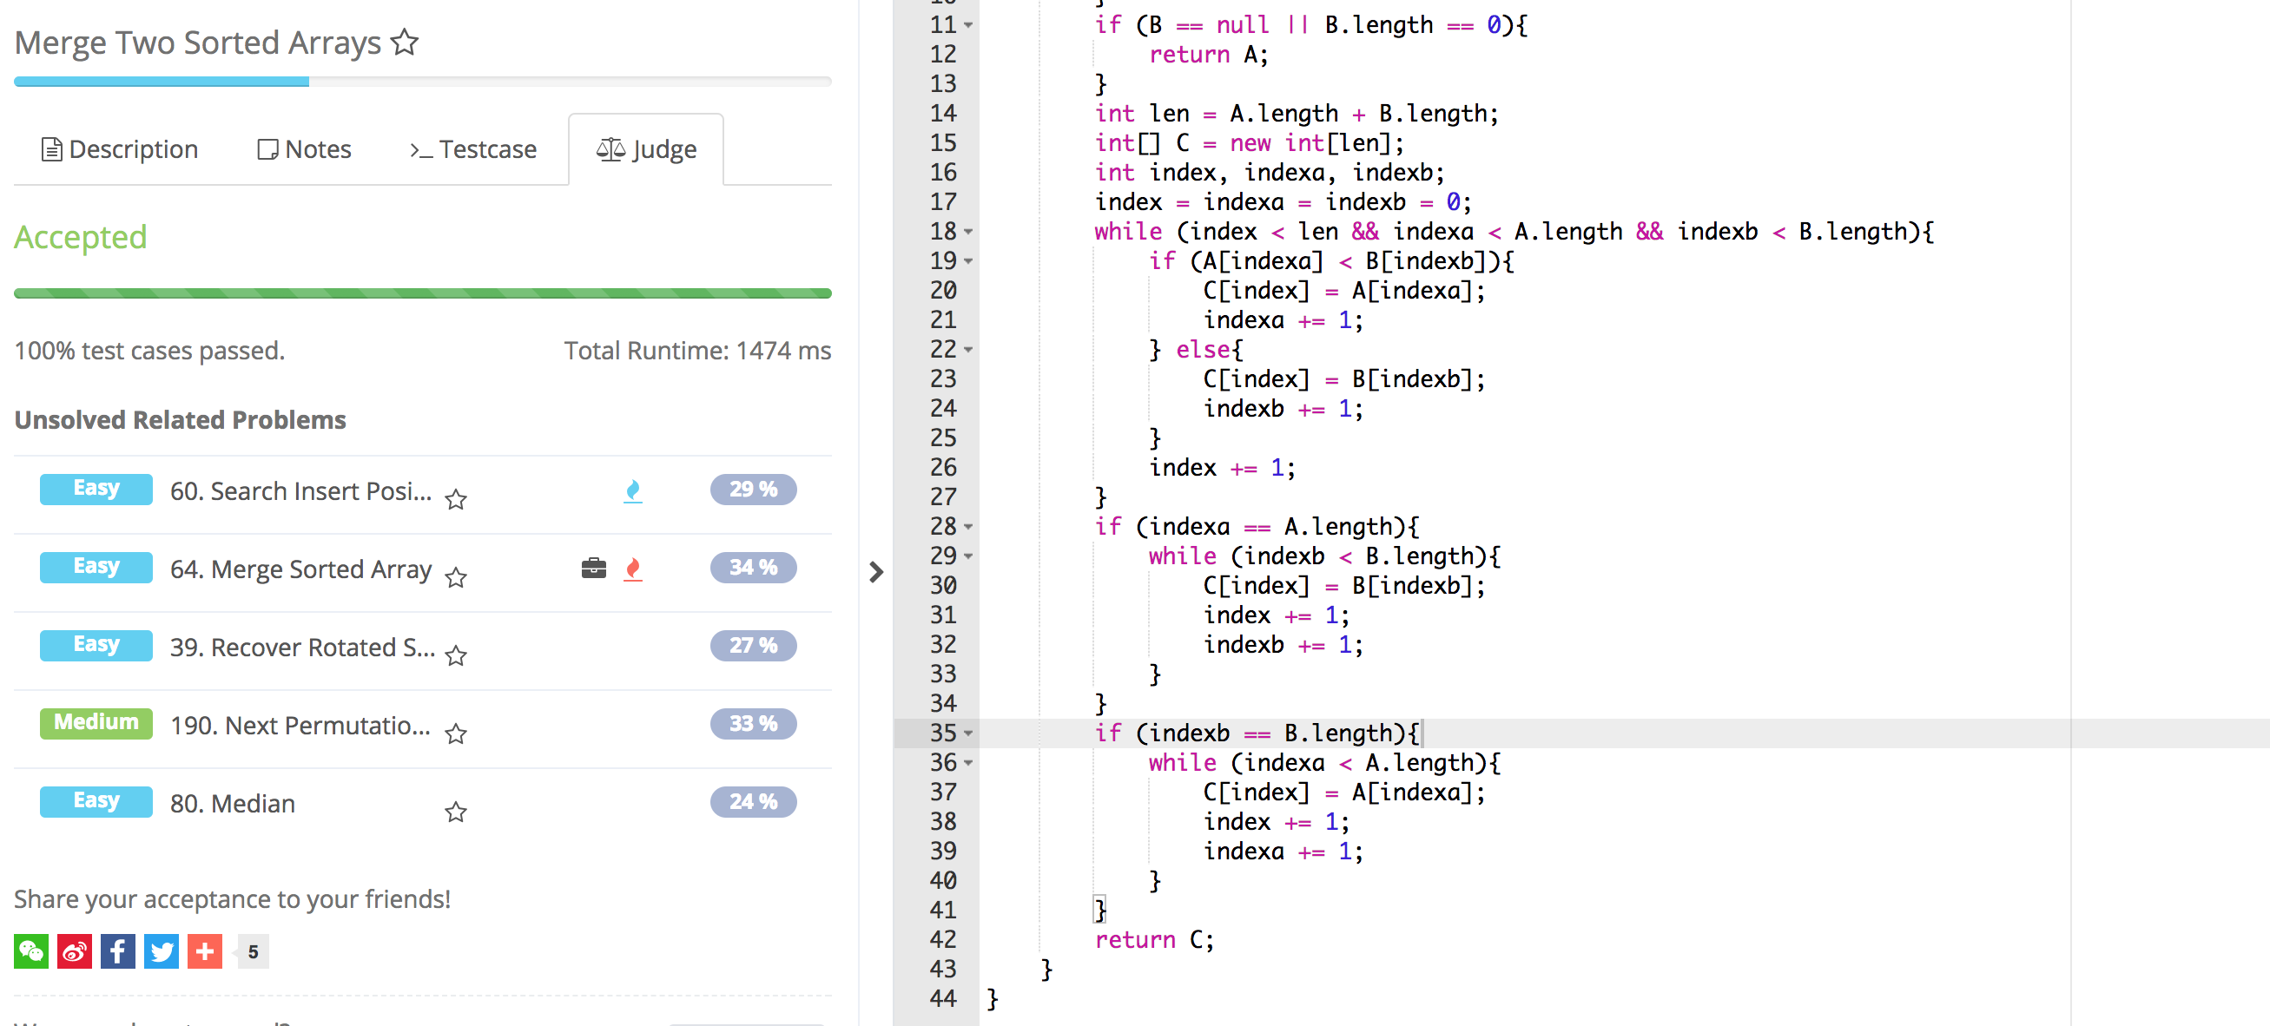Click the blue problem progress bar

(x=162, y=82)
